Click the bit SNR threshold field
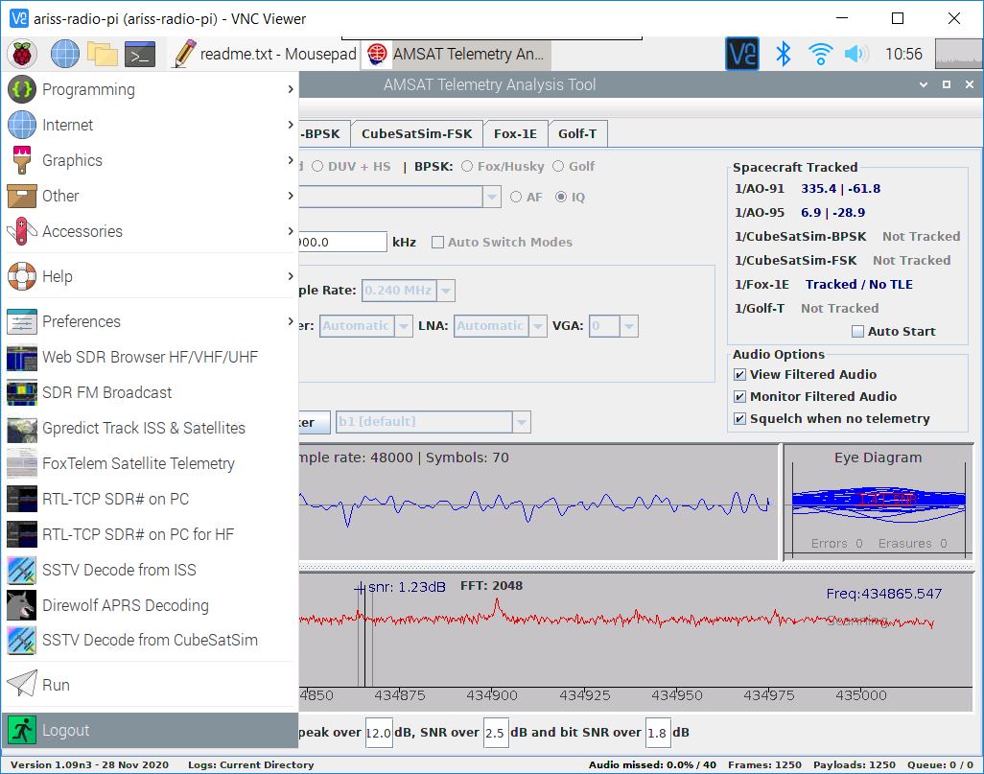The width and height of the screenshot is (984, 774). coord(658,733)
